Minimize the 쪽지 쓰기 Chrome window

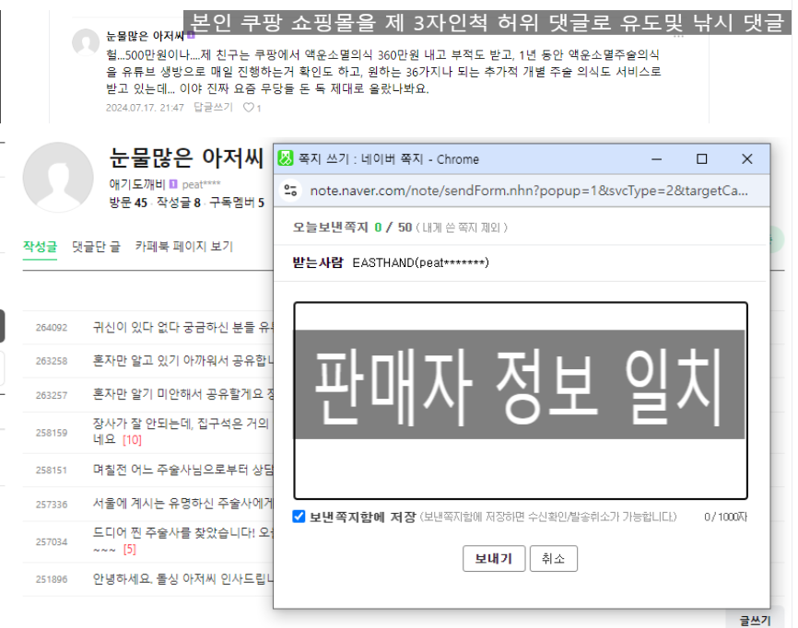(656, 159)
